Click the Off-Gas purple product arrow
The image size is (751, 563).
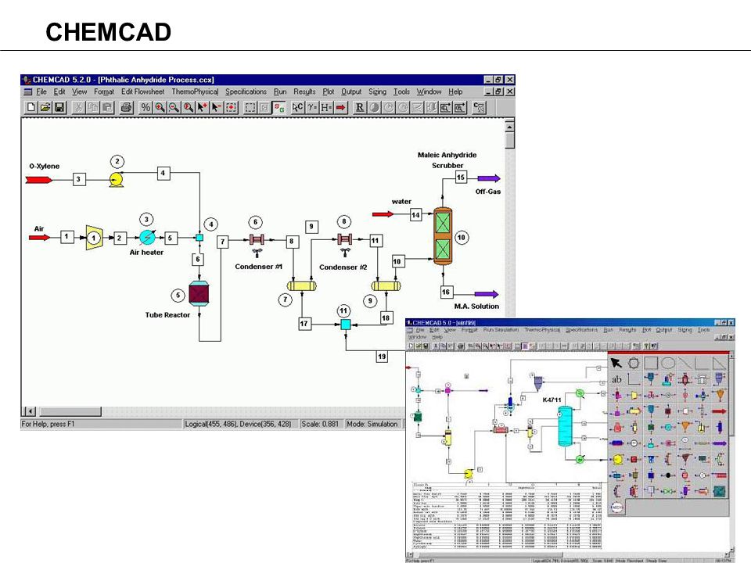488,178
